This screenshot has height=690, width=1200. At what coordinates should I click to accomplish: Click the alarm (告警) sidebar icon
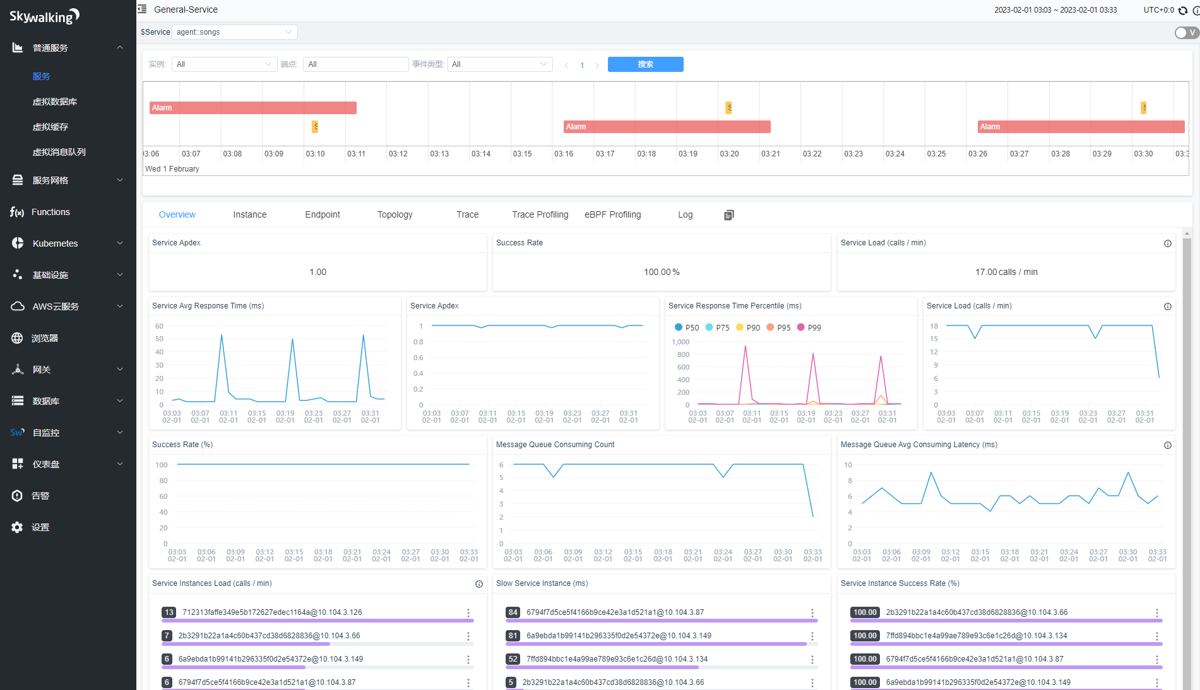(18, 496)
